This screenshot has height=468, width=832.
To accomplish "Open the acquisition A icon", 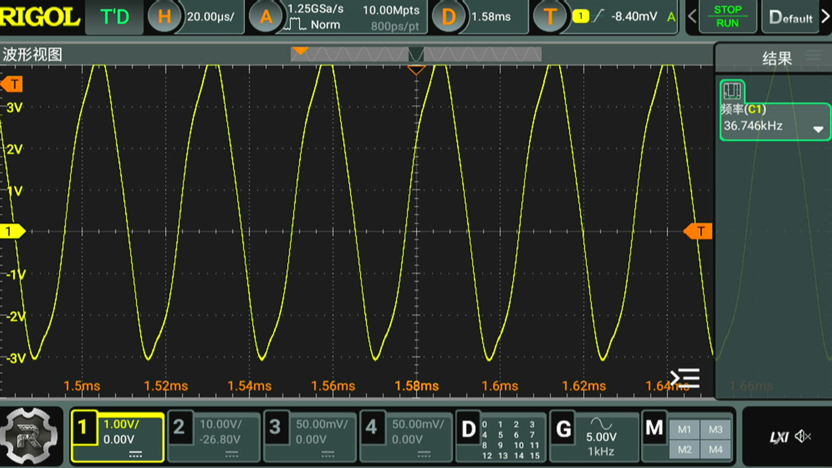I will click(266, 17).
